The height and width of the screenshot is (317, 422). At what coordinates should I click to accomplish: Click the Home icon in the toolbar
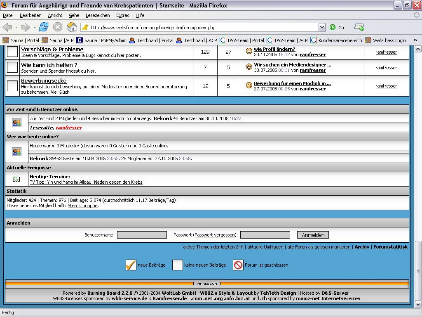72,27
